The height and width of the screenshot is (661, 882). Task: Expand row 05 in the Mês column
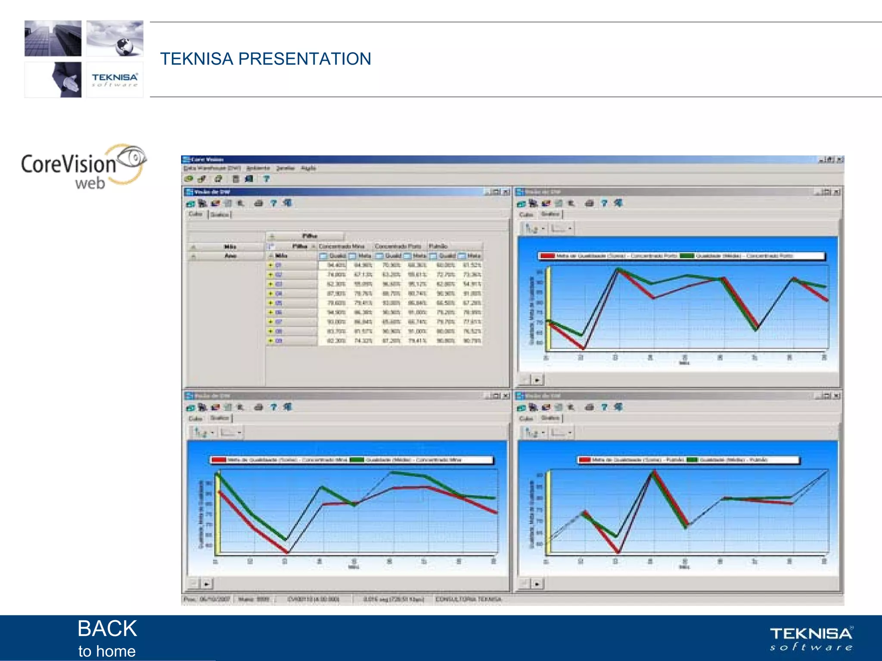coord(271,303)
